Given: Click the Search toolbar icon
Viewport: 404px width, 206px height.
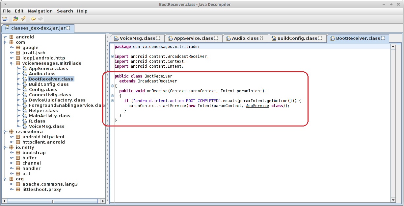Looking at the screenshot, I should coord(23,19).
